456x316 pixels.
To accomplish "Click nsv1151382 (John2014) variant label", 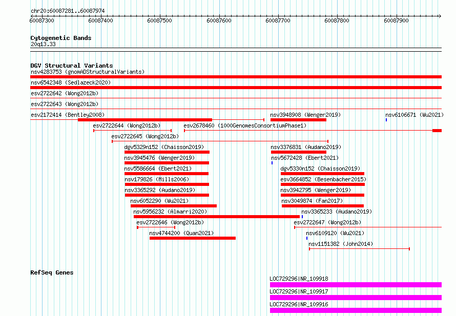I will (x=341, y=244).
